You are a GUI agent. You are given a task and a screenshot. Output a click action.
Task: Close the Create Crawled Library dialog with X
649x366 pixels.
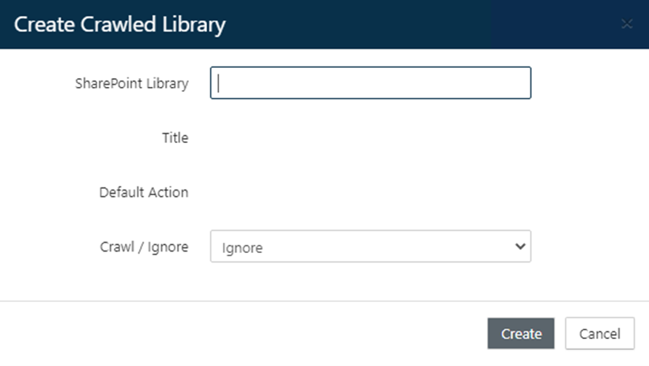pos(627,25)
